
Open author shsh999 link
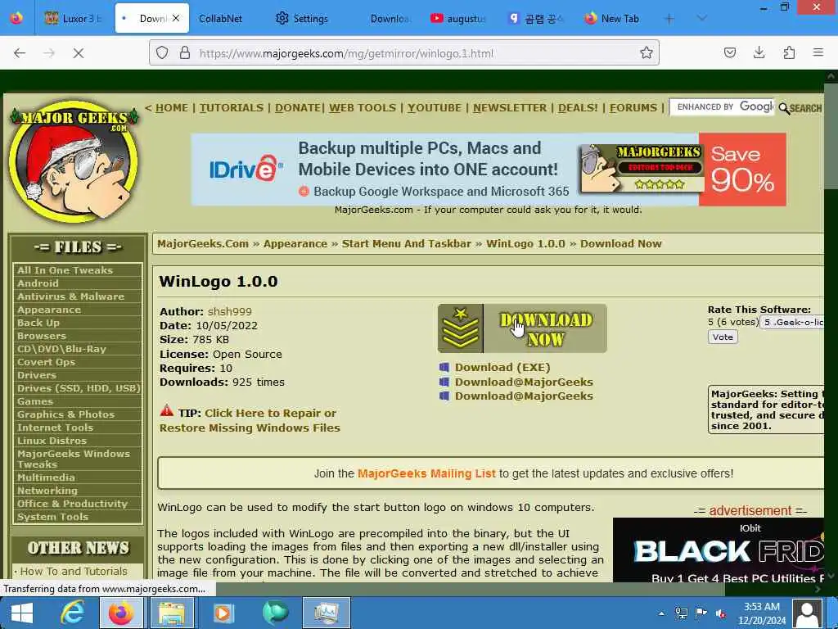(229, 311)
